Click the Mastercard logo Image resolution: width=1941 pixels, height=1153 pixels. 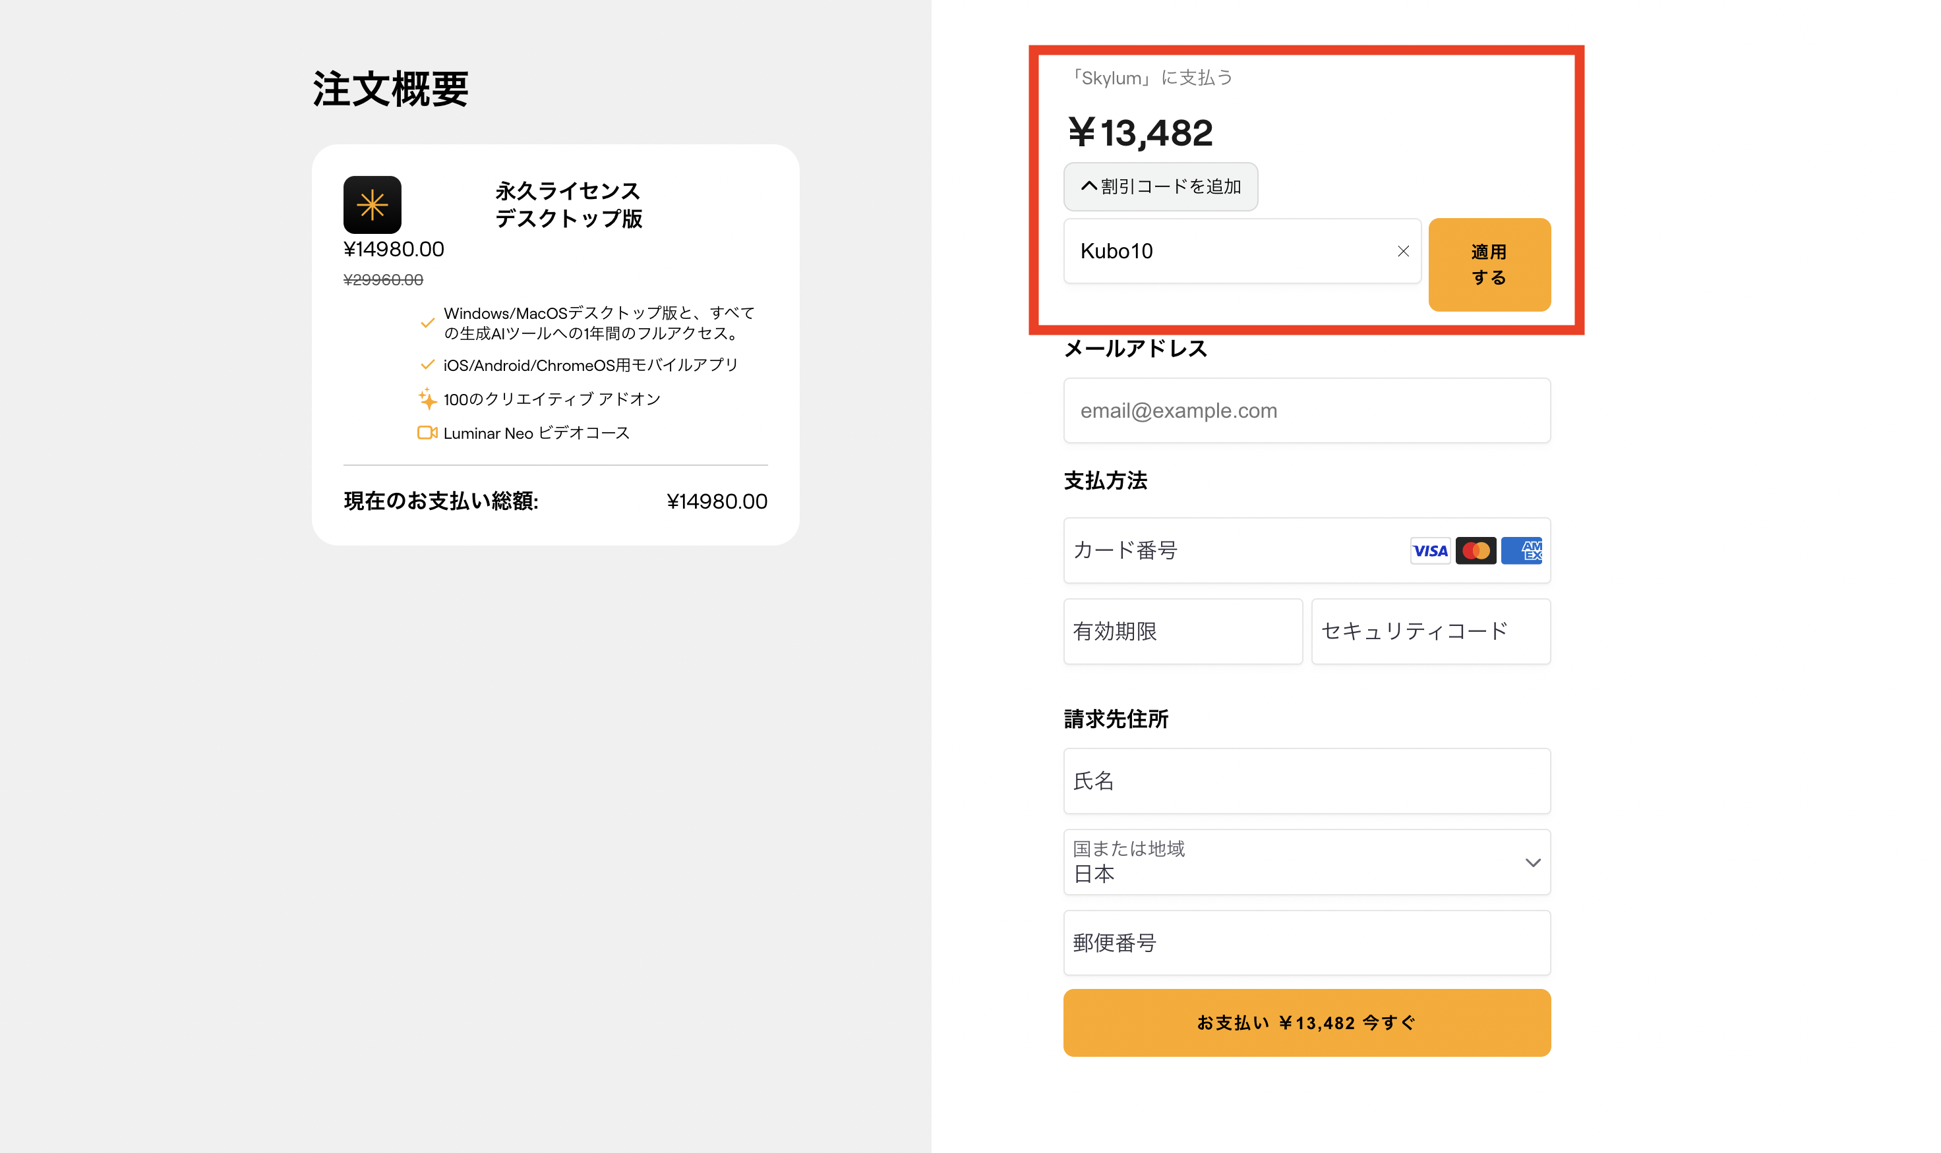1475,551
